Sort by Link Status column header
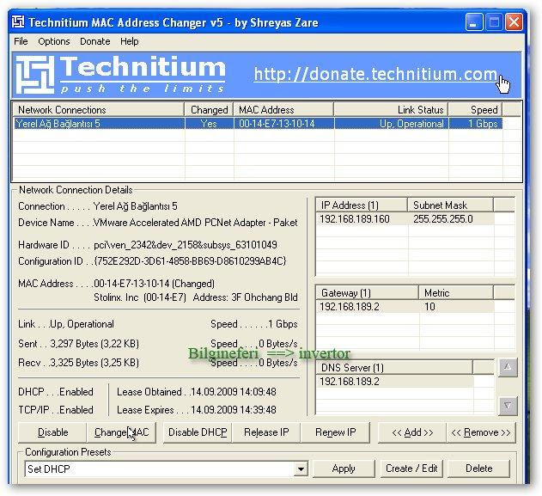The height and width of the screenshot is (496, 542). click(391, 110)
